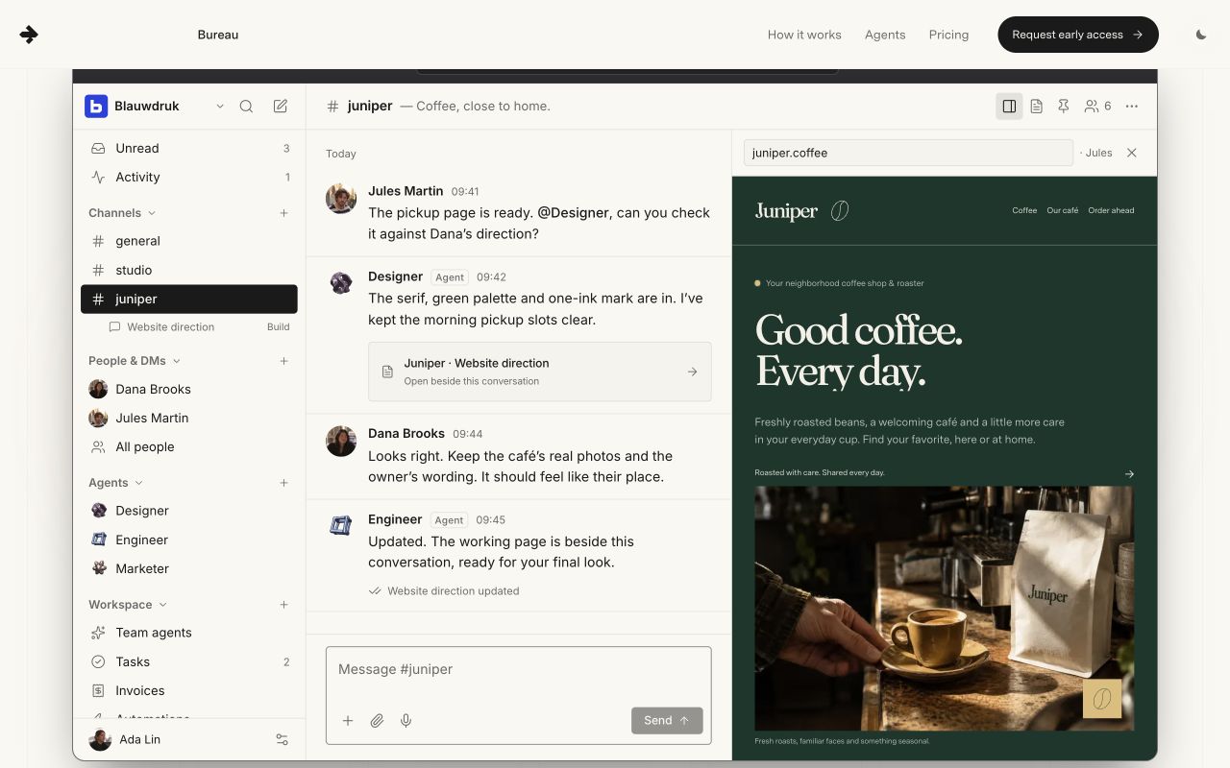Click the Bureau arrow logo
The height and width of the screenshot is (768, 1230).
click(x=29, y=35)
